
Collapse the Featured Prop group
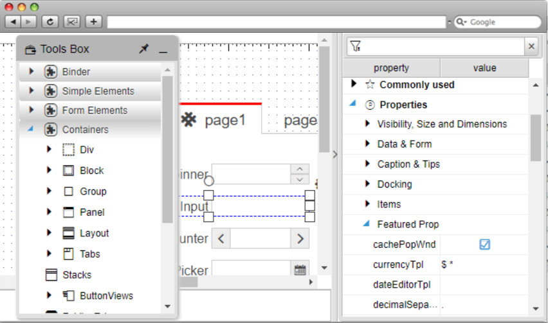click(x=367, y=223)
